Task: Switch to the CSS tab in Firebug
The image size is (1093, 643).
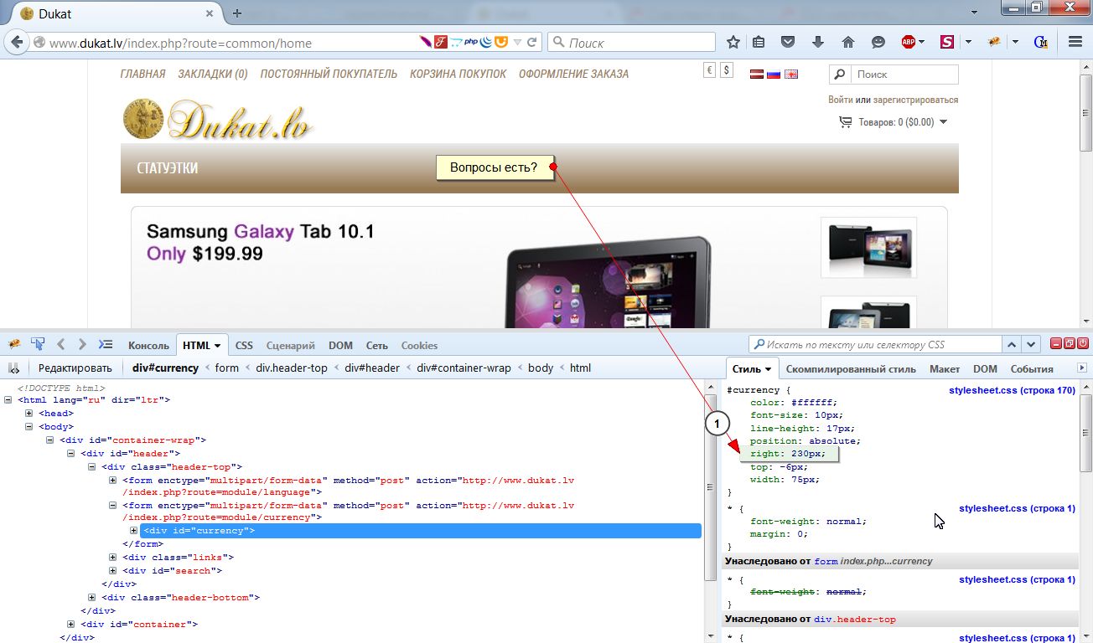Action: click(x=244, y=345)
